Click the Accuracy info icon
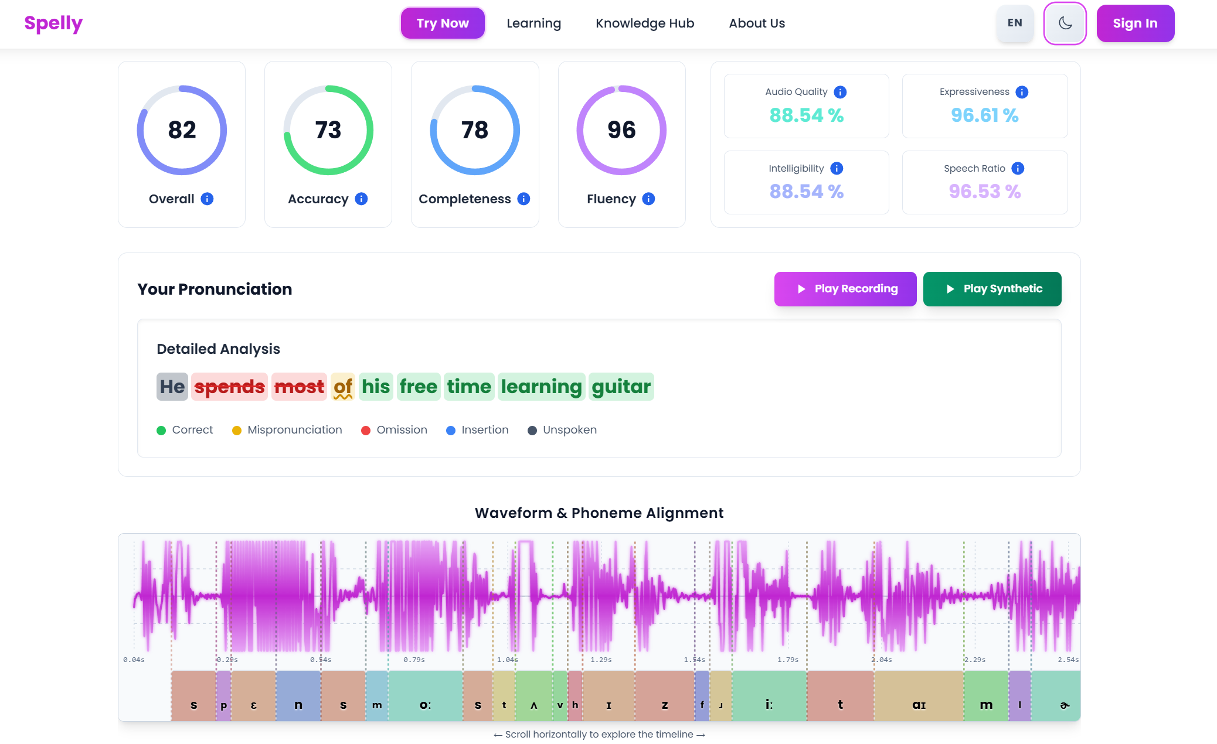Viewport: 1217px width, 744px height. 362,199
